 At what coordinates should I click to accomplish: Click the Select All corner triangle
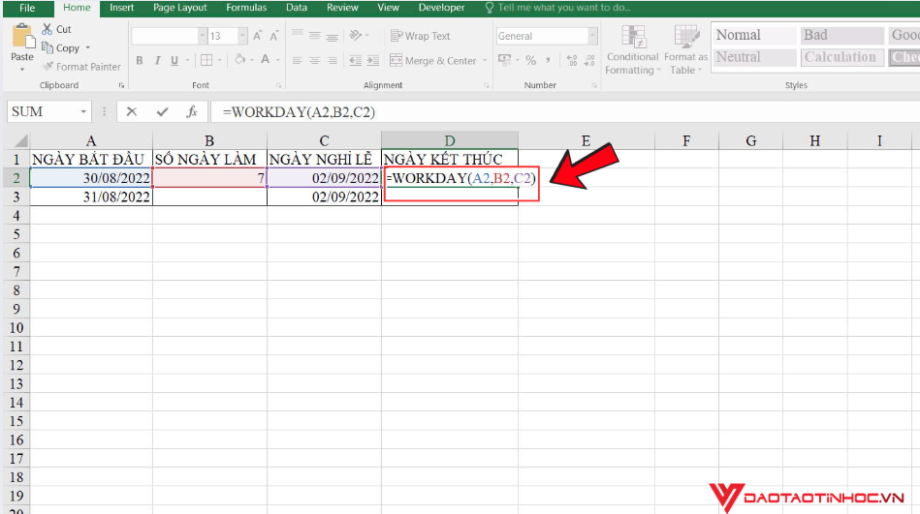pos(20,140)
